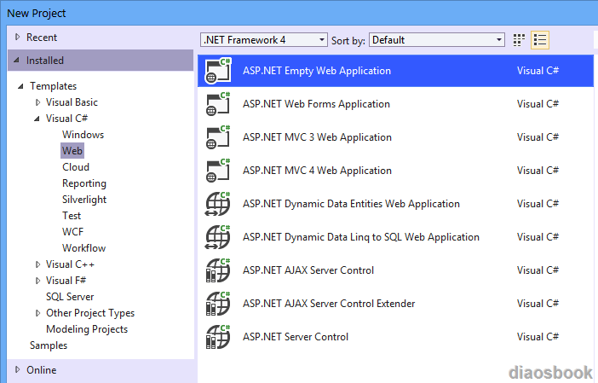Select the Reporting template category
Viewport: 598px width, 383px height.
[x=83, y=183]
